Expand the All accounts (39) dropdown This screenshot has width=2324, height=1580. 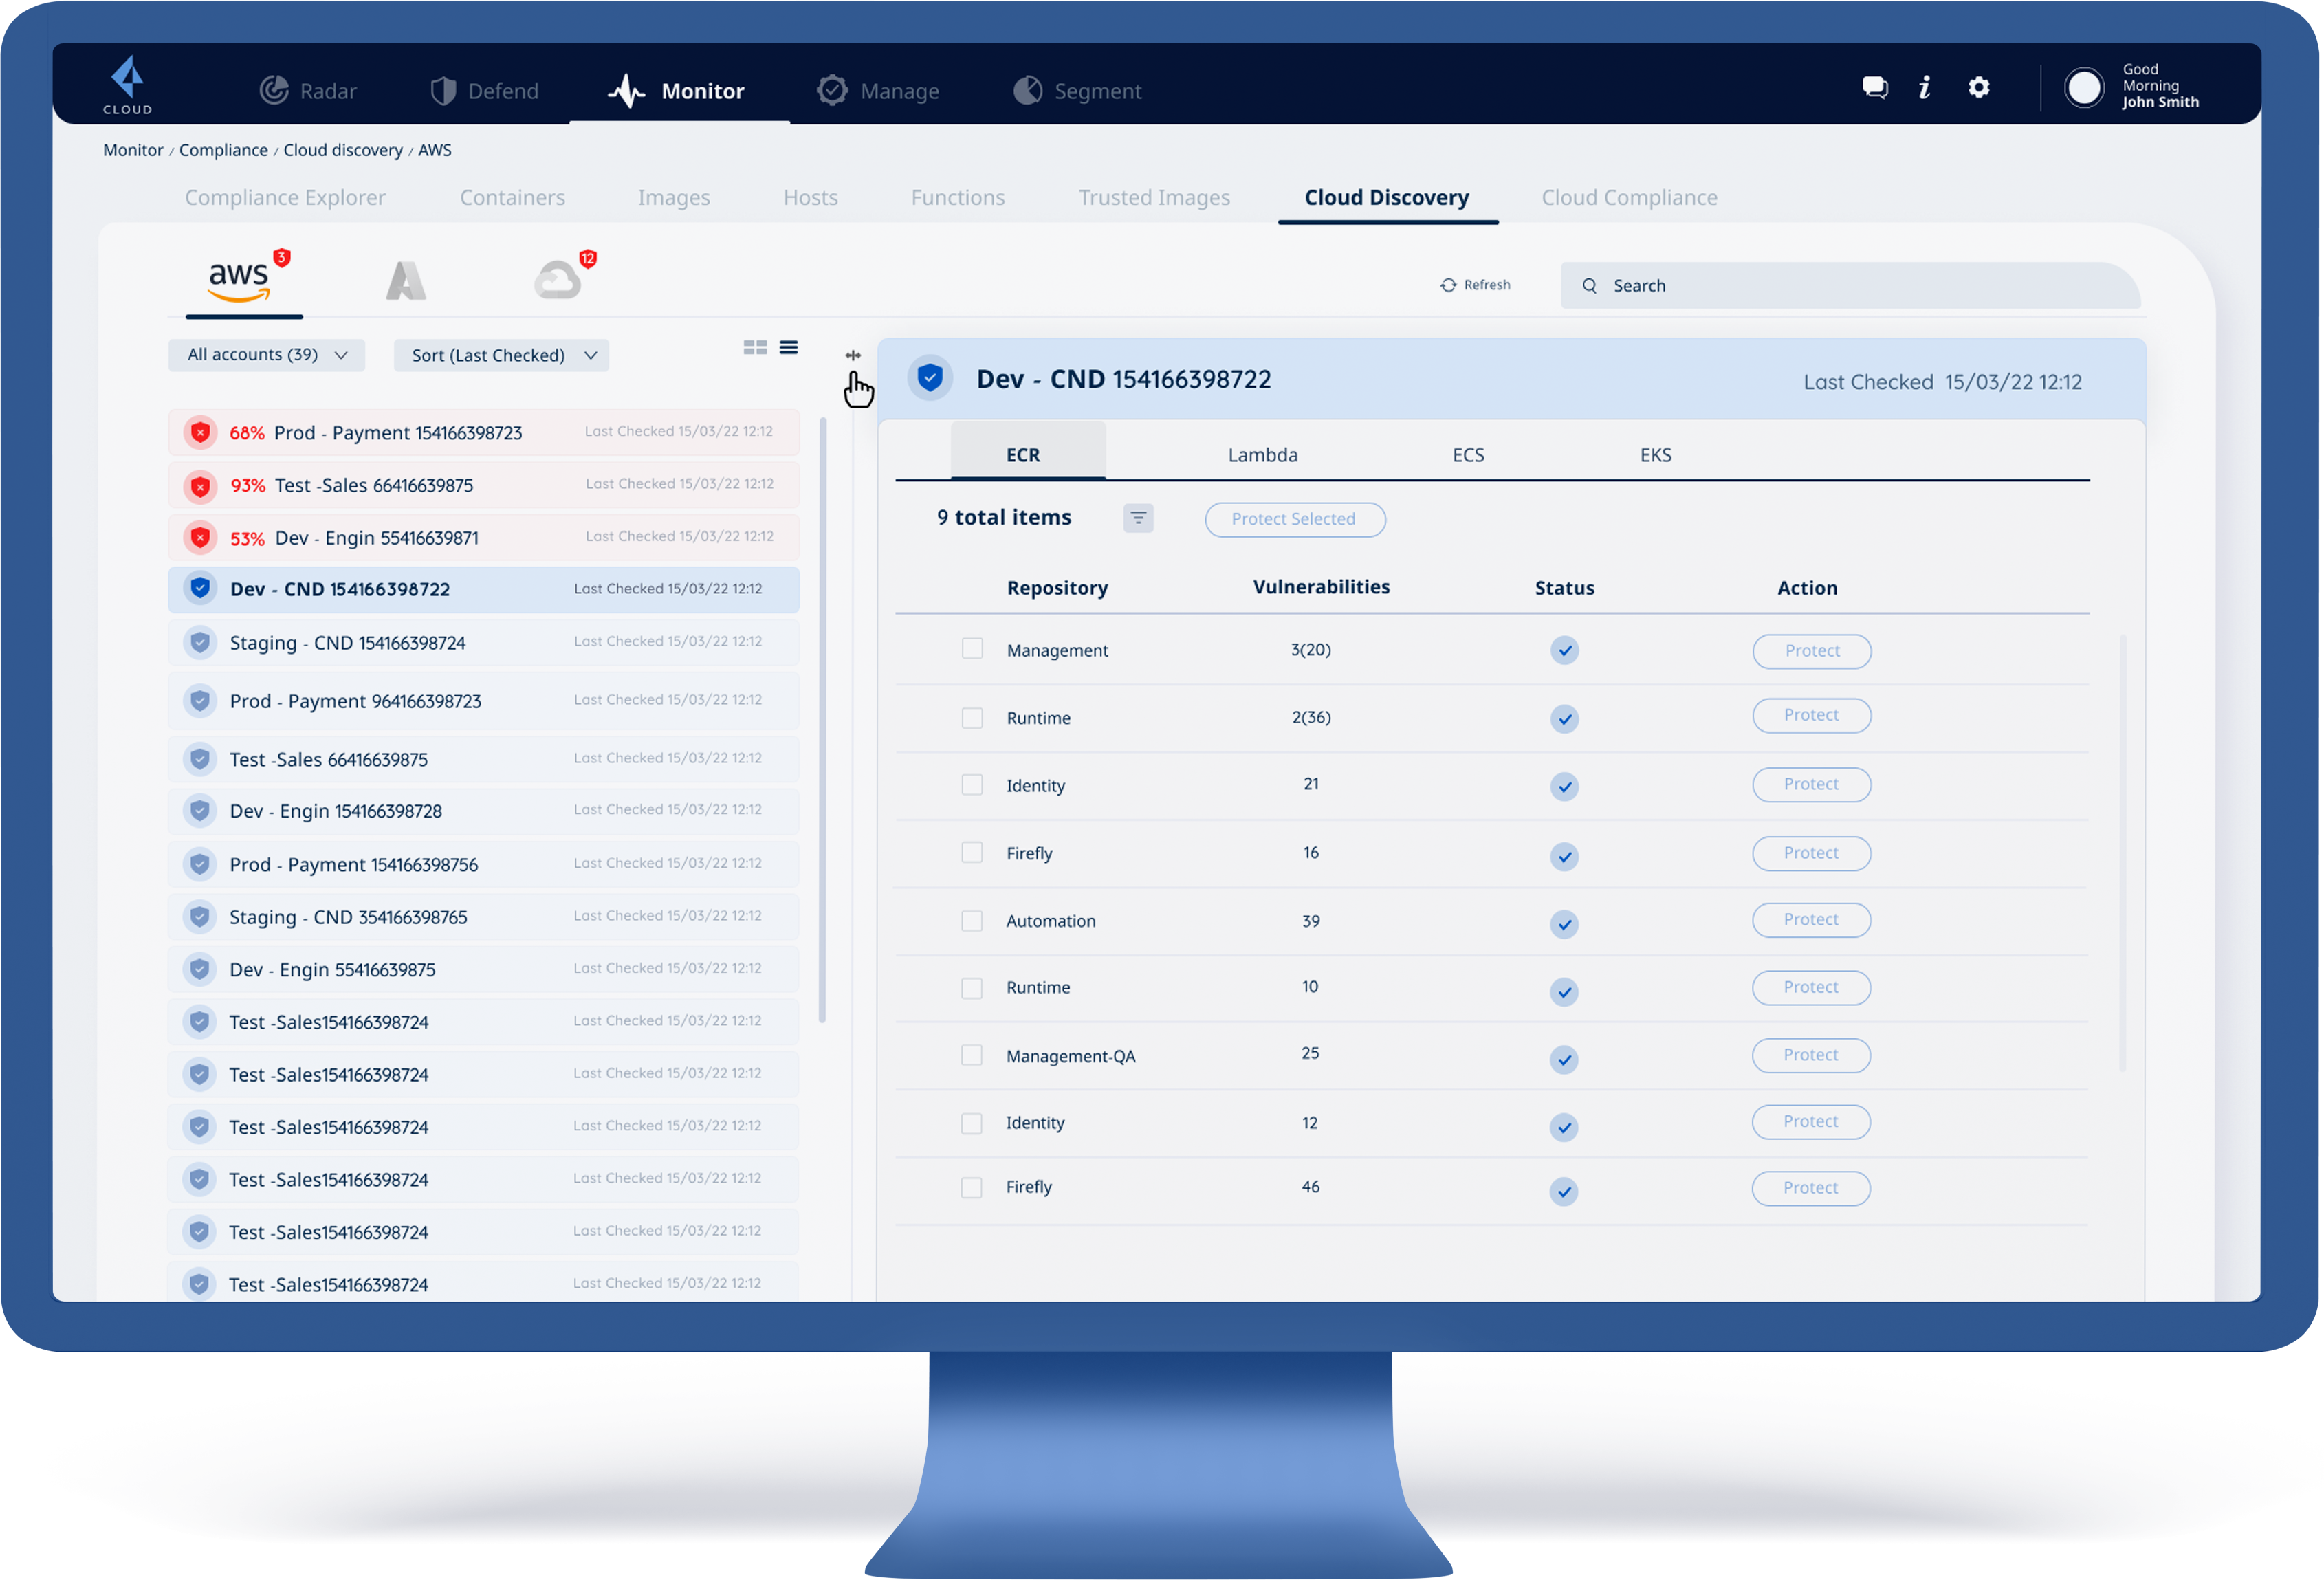(267, 355)
